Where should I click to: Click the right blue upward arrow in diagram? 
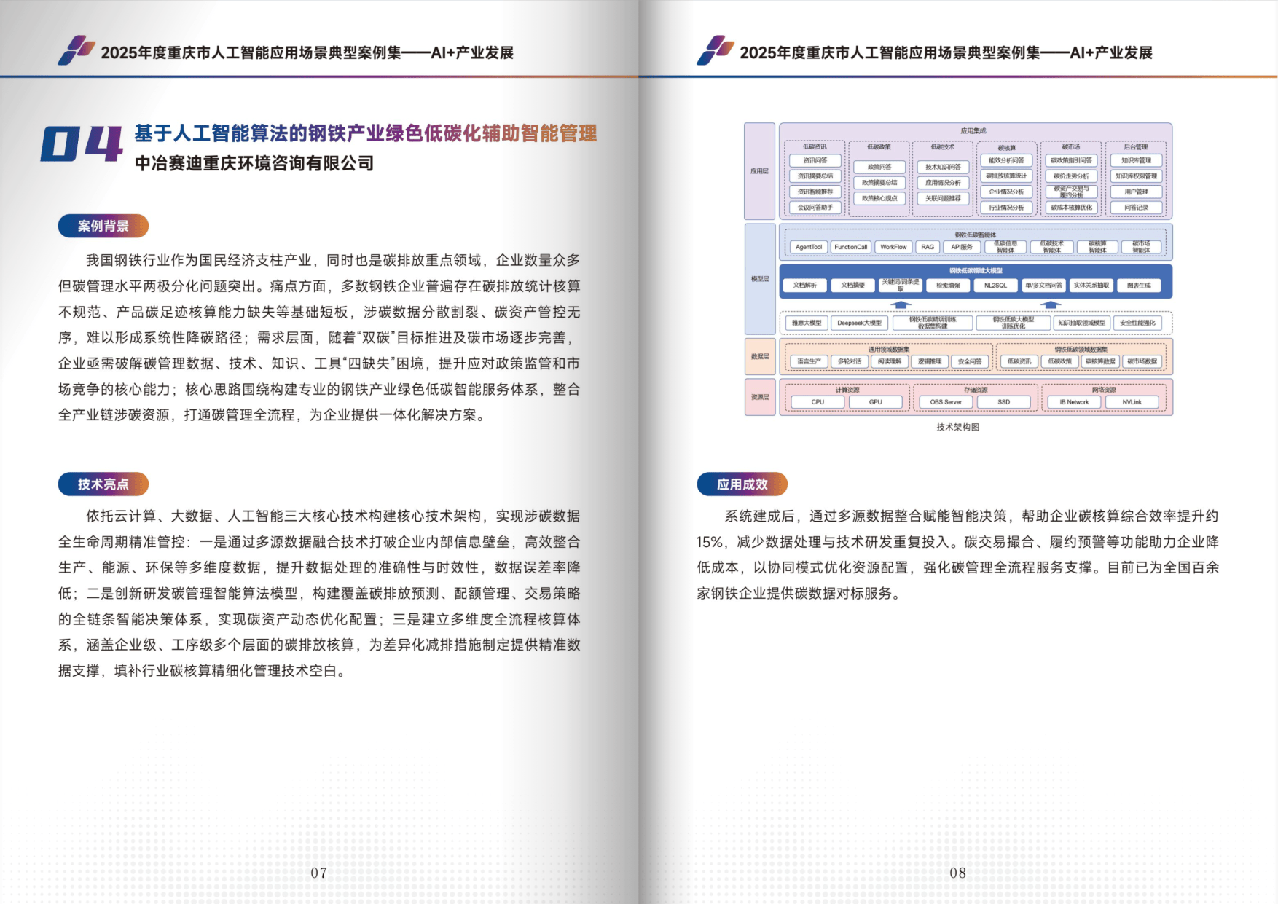pos(1050,304)
